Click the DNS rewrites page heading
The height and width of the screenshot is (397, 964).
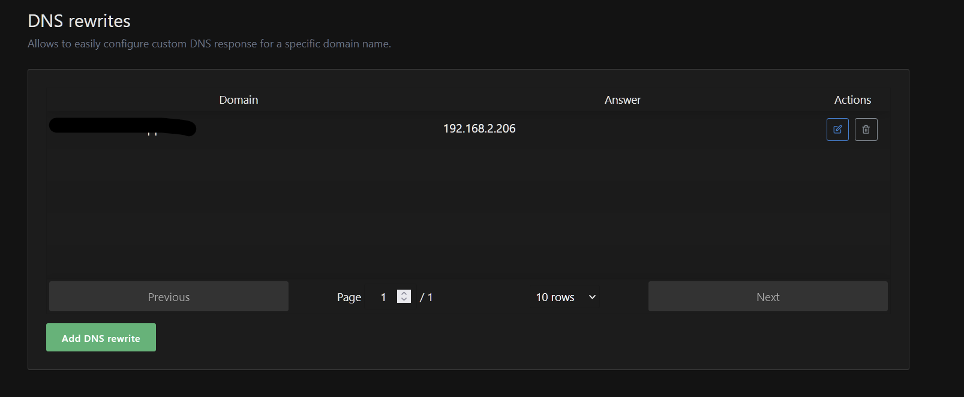click(x=79, y=21)
